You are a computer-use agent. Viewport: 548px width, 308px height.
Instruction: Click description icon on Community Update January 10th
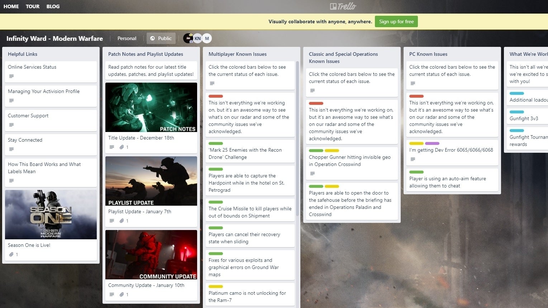pos(112,294)
